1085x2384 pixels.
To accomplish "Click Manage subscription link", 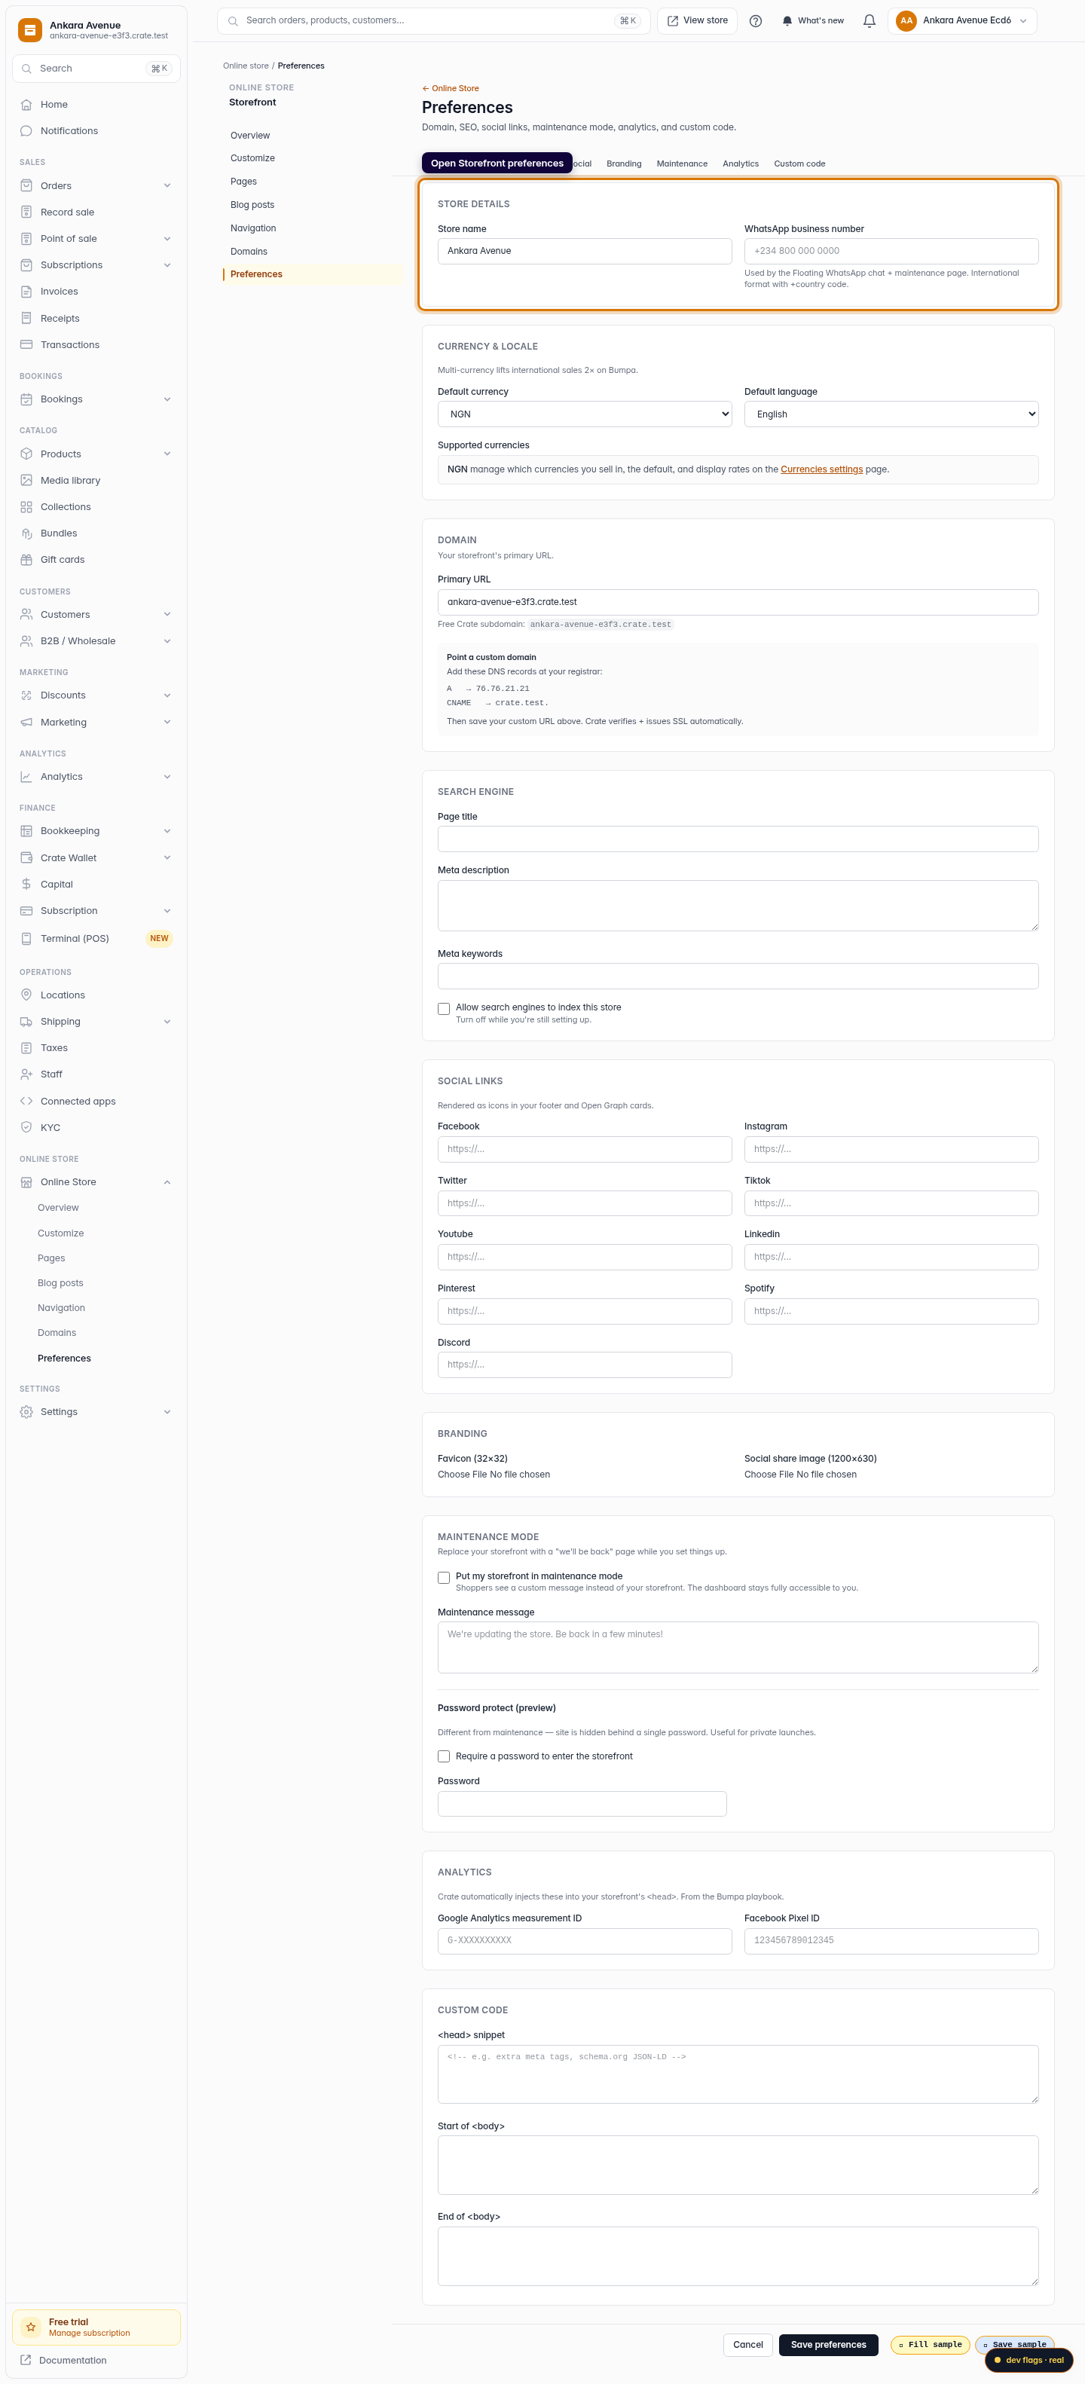I will 89,2333.
